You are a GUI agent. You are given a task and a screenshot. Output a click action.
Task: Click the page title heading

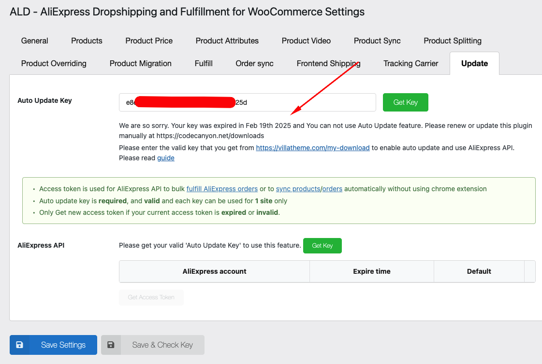[x=187, y=12]
